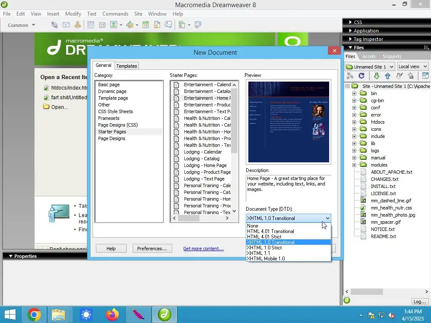Choose HTML 4.01 Transitional from DTD list
431x323 pixels.
point(288,231)
